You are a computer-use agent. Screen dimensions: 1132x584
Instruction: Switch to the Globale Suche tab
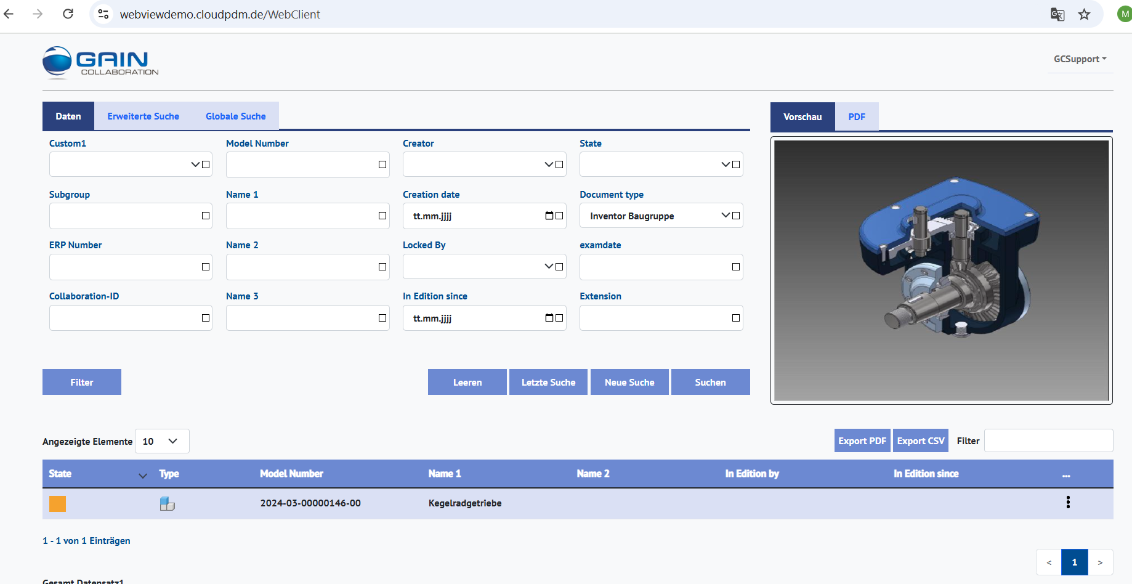pyautogui.click(x=236, y=116)
